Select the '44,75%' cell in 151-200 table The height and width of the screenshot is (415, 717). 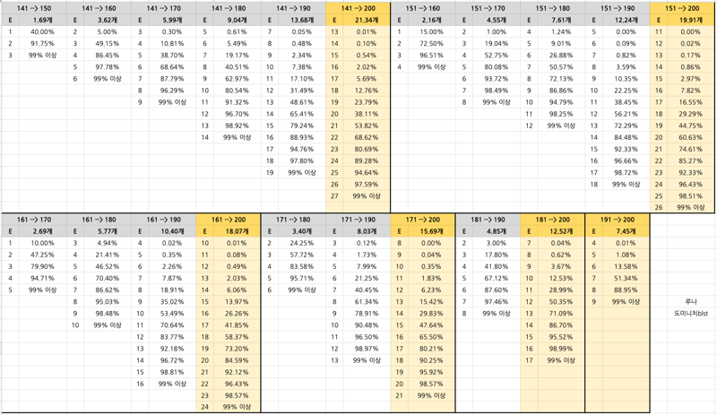[x=691, y=125]
